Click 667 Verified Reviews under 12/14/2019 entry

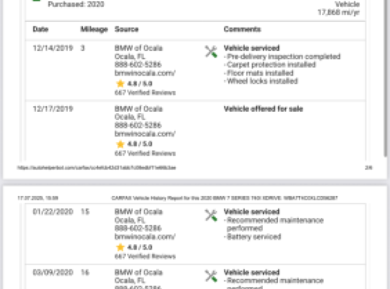pos(145,93)
